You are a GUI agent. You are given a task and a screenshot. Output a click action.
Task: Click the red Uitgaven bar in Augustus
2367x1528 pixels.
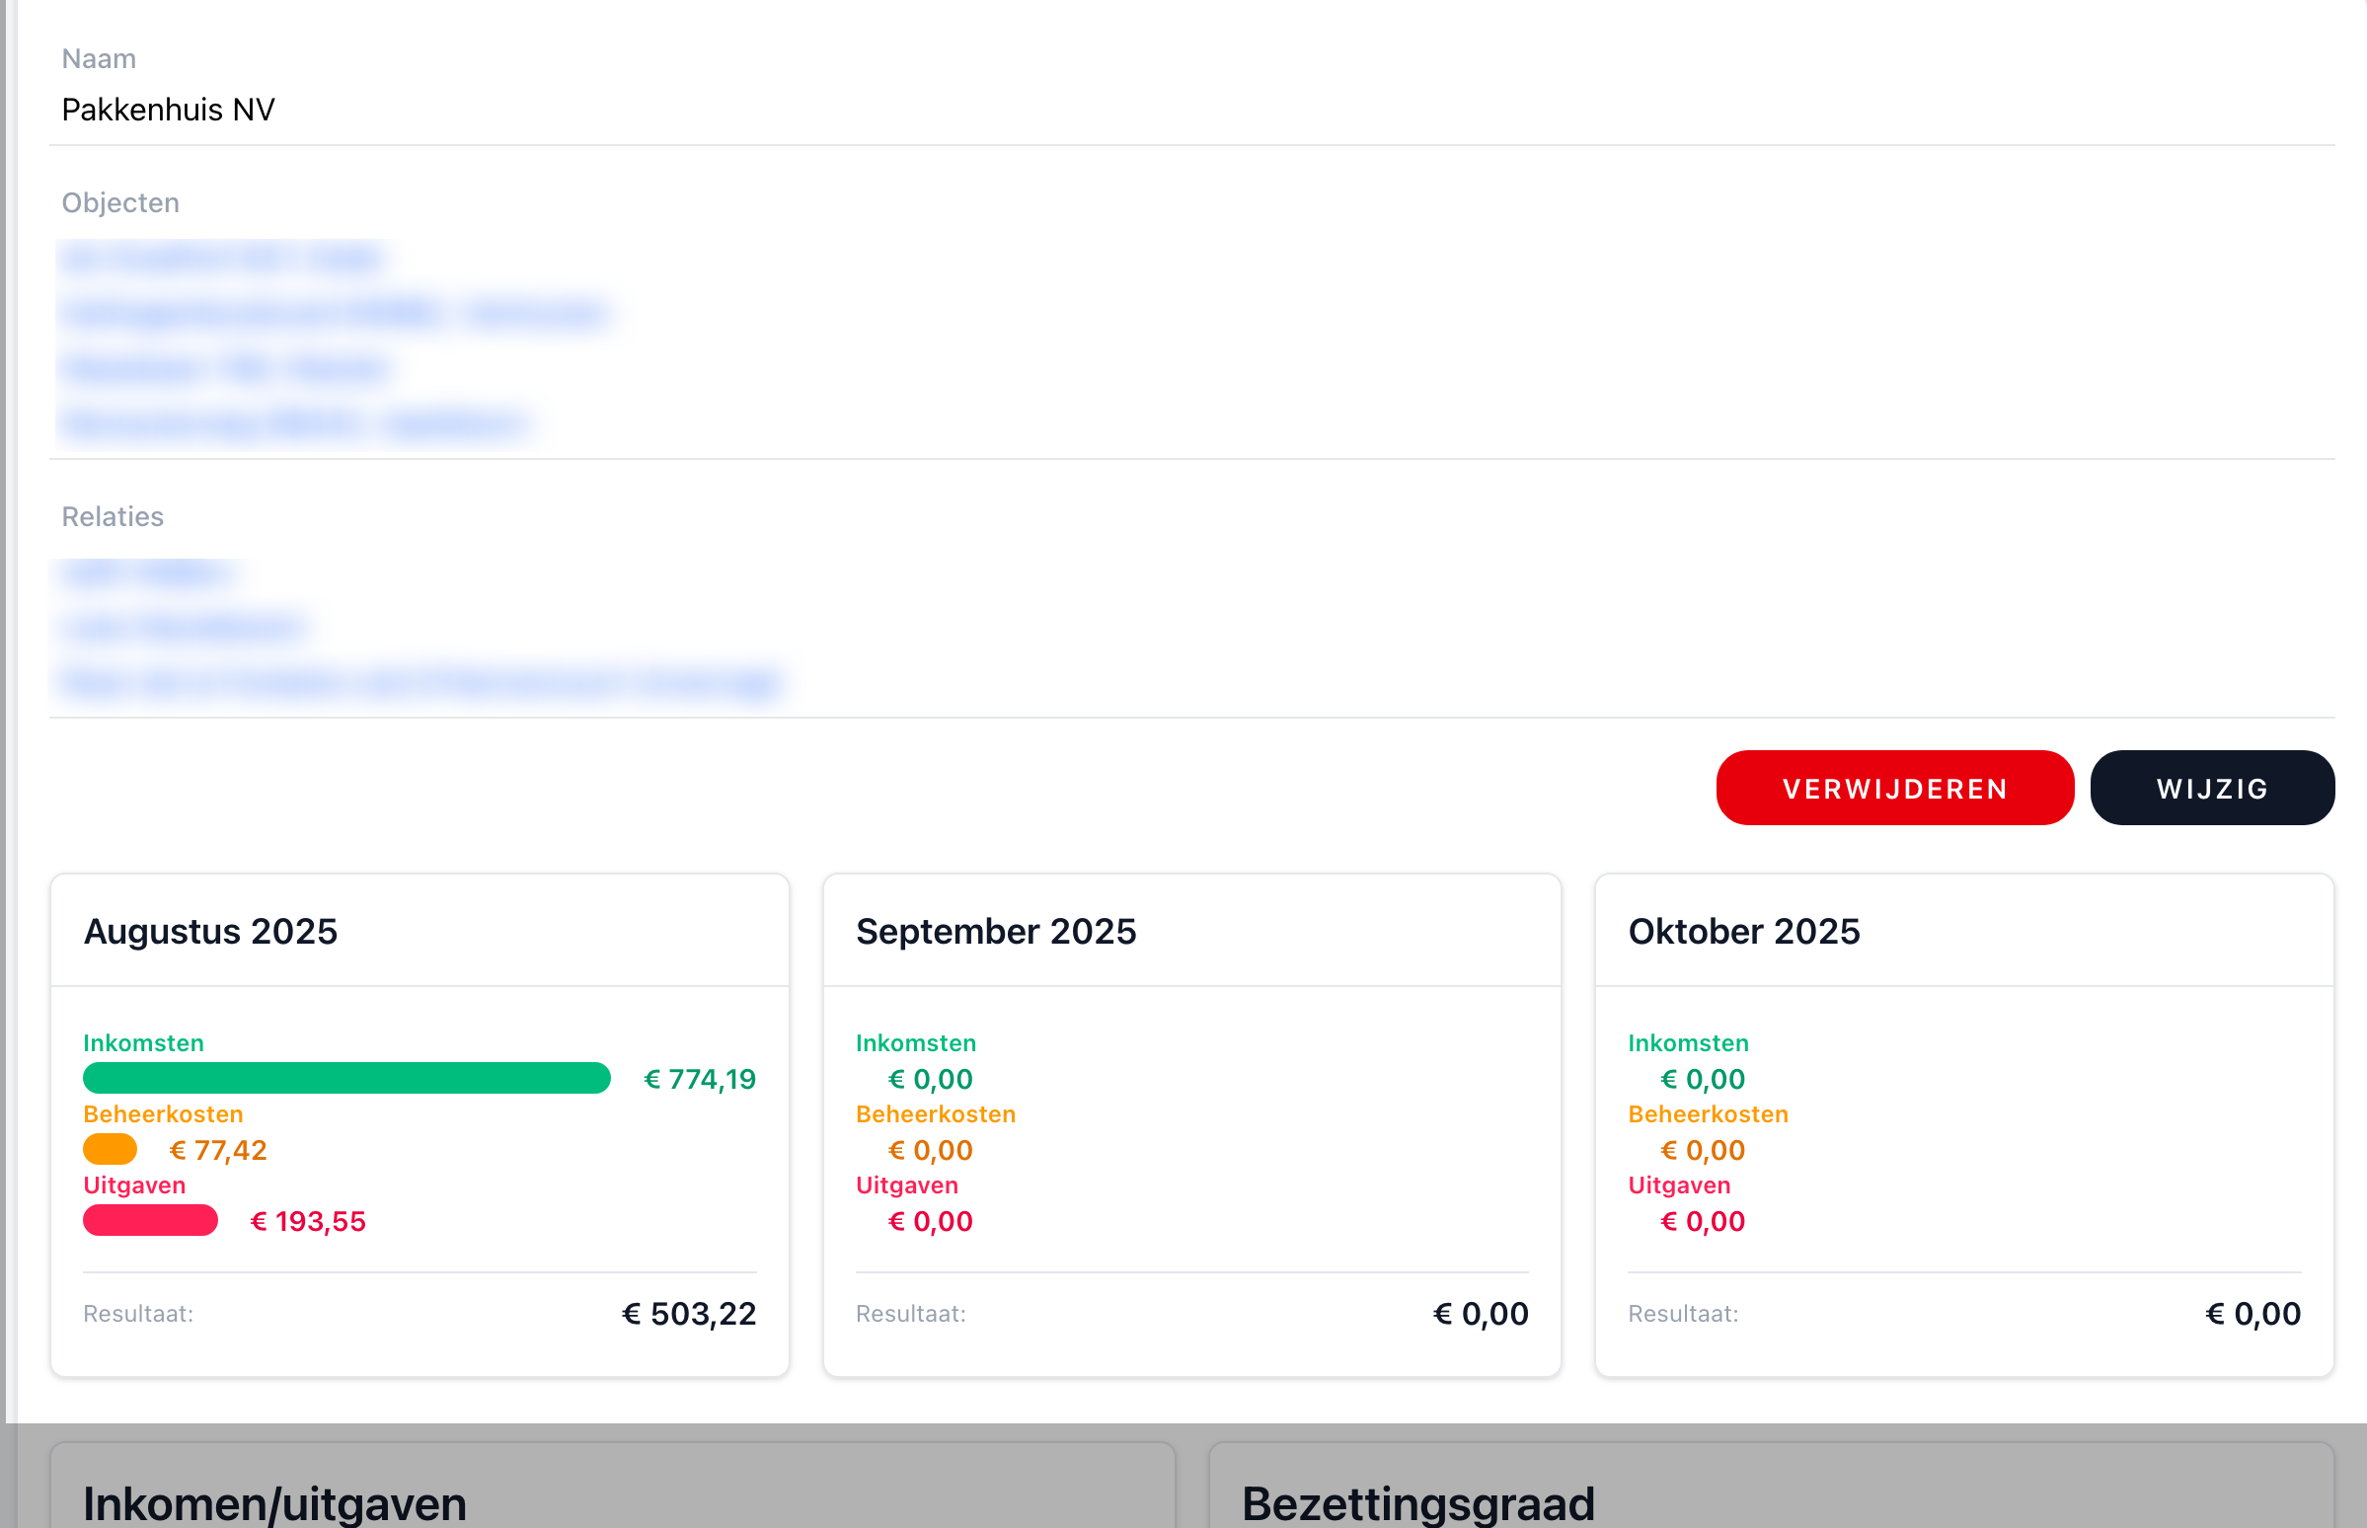[150, 1220]
